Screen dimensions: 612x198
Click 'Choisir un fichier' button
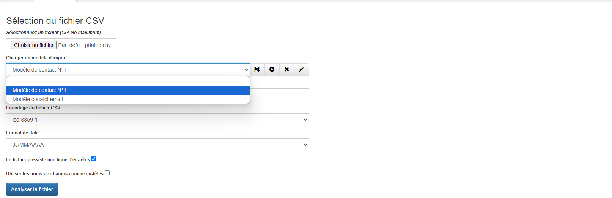(x=34, y=45)
